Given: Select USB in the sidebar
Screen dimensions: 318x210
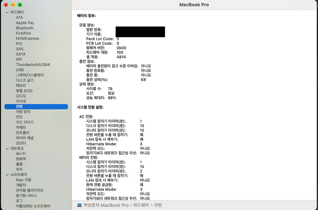Looking at the screenshot, I should pyautogui.click(x=20, y=70).
